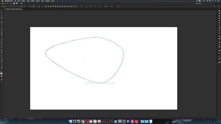The height and width of the screenshot is (124, 221).
Task: Click the top anchor point of the path
Action: coord(95,38)
